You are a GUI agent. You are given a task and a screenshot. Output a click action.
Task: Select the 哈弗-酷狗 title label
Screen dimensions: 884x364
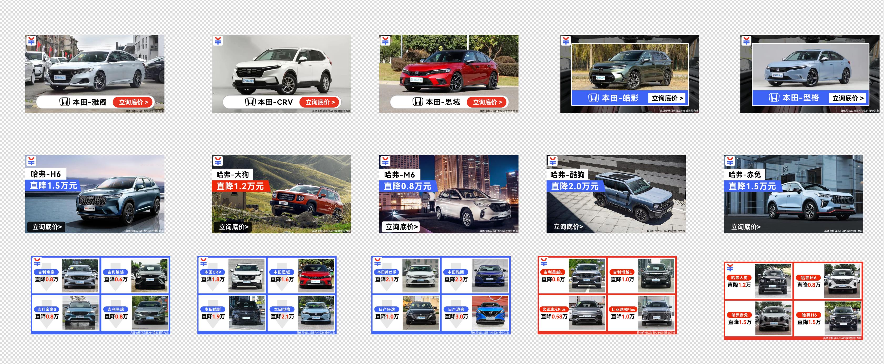(567, 174)
